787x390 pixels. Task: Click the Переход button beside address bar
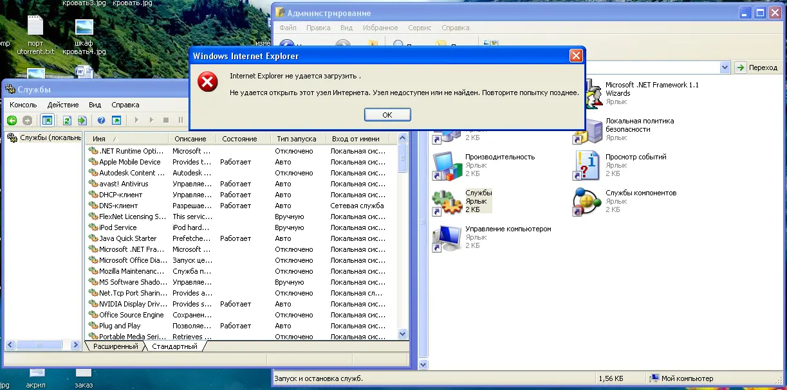(757, 67)
